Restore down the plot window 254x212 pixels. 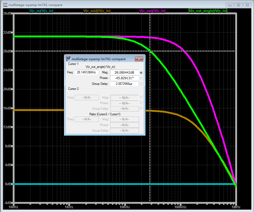pyautogui.click(x=239, y=5)
